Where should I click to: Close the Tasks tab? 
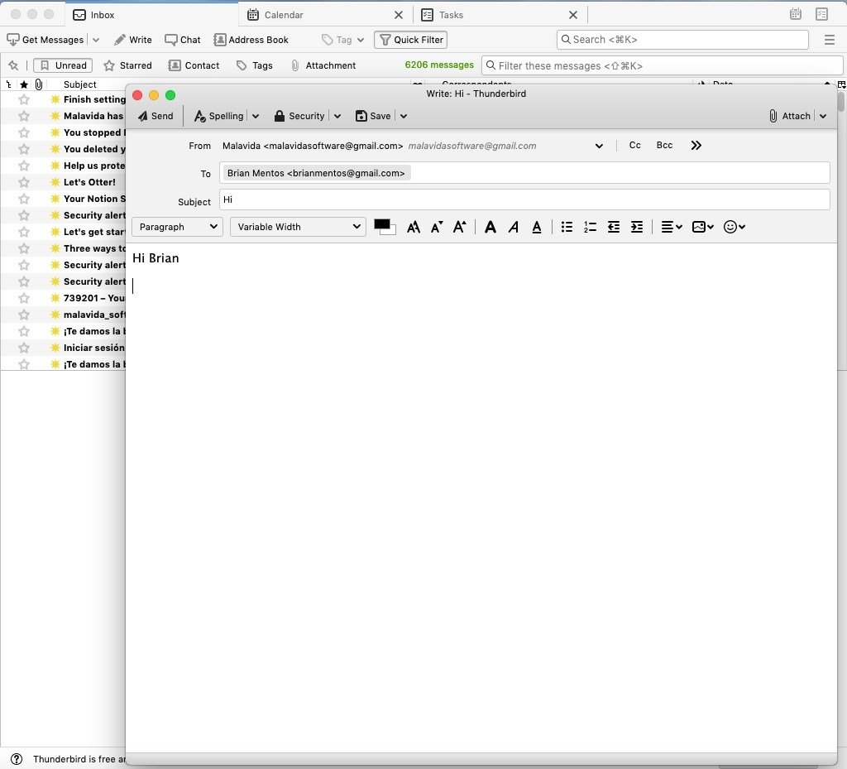point(573,15)
